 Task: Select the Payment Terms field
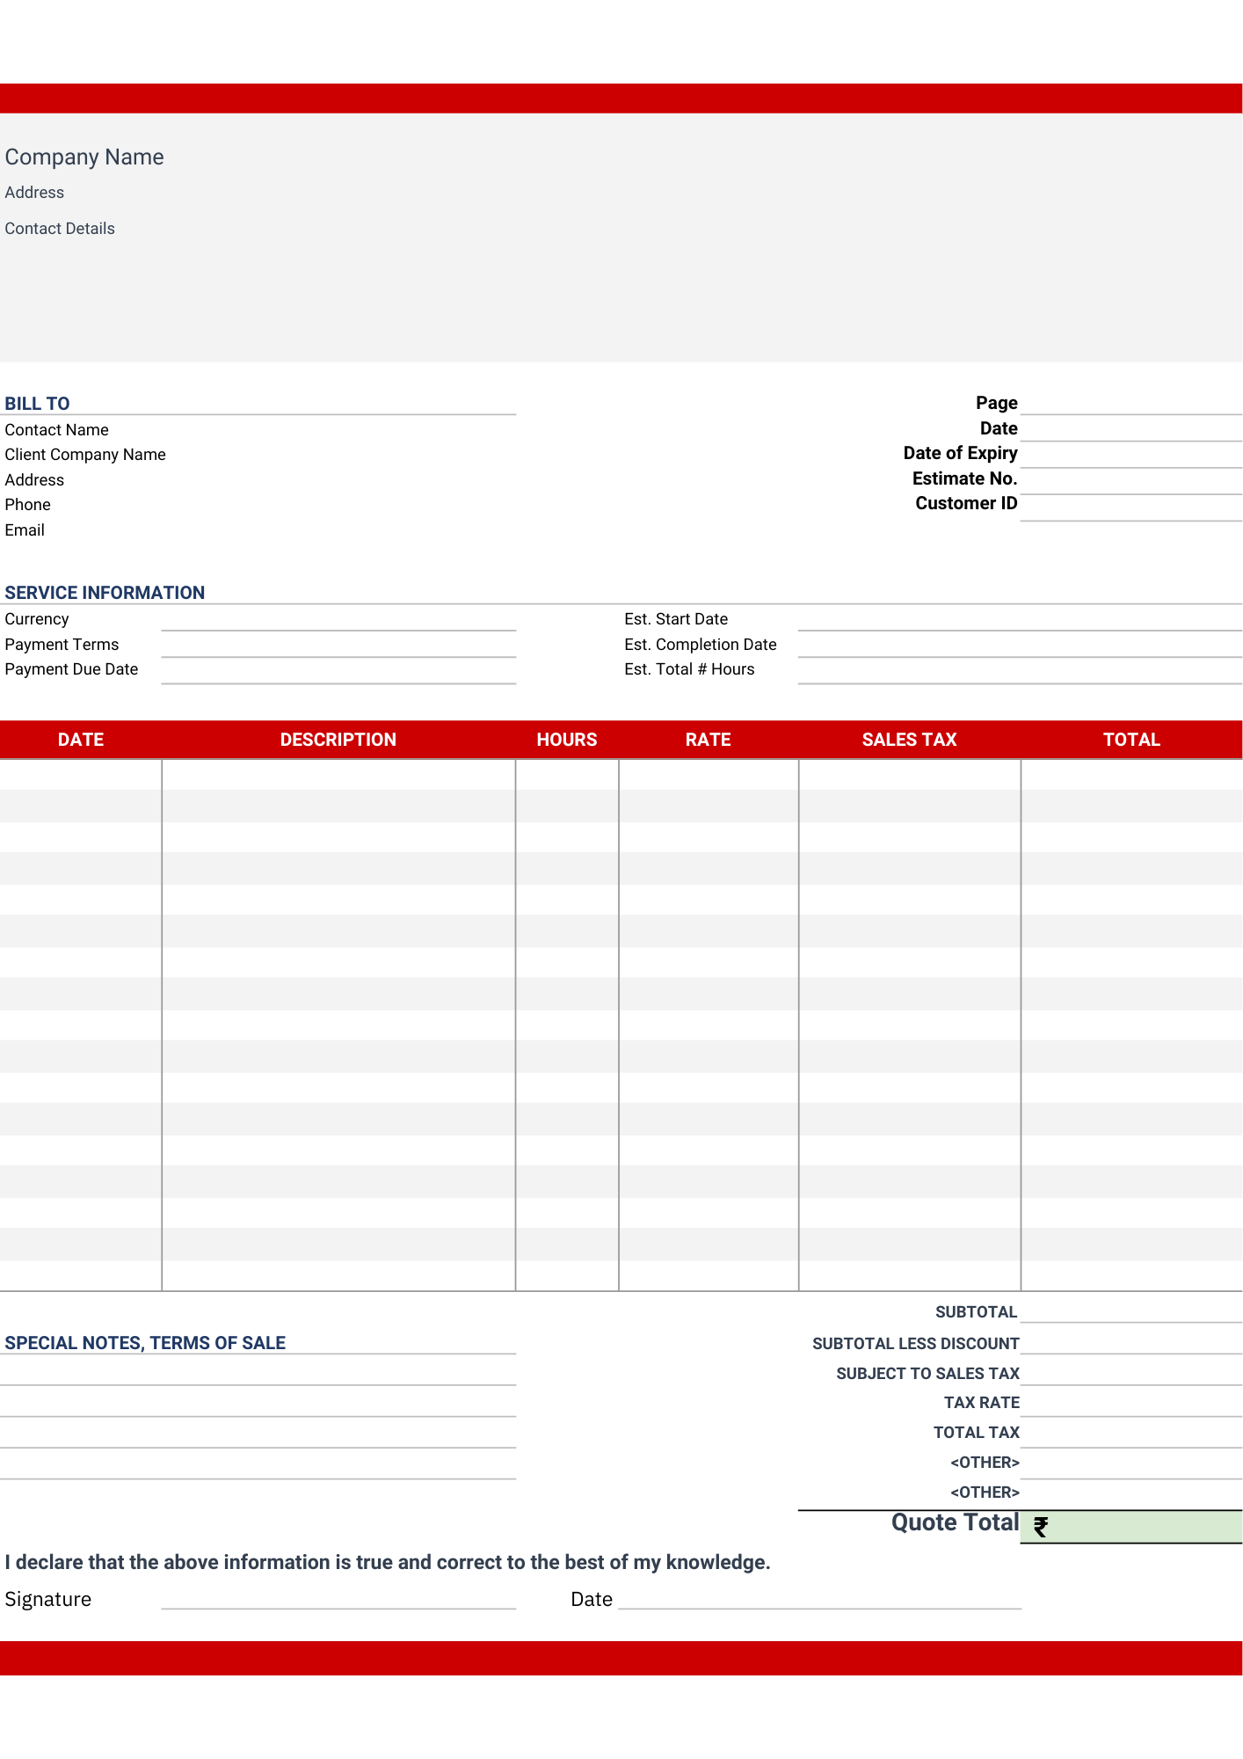pyautogui.click(x=338, y=645)
